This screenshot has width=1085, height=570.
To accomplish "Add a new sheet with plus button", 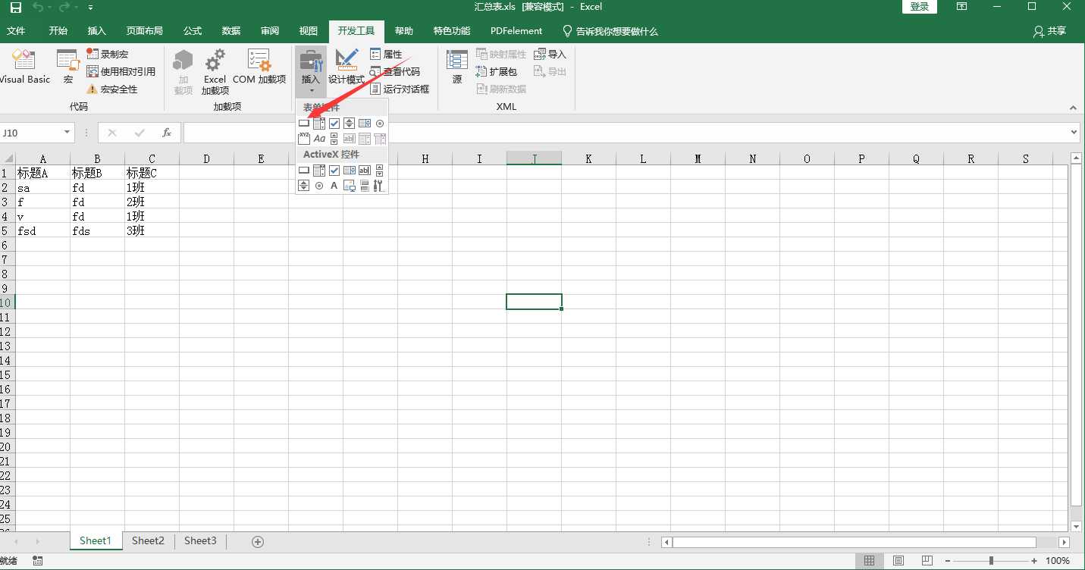I will coord(258,541).
